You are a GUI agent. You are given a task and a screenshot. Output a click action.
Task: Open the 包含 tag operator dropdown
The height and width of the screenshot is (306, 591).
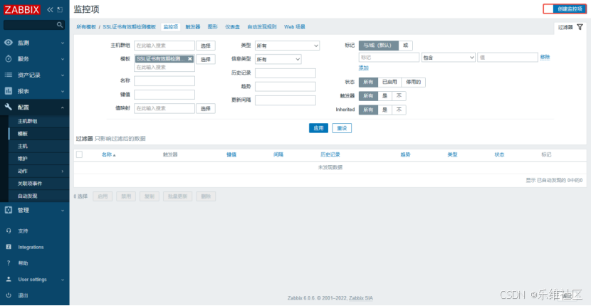coord(449,57)
